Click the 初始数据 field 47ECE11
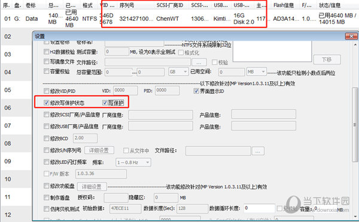359x222 pixels. pos(125,209)
